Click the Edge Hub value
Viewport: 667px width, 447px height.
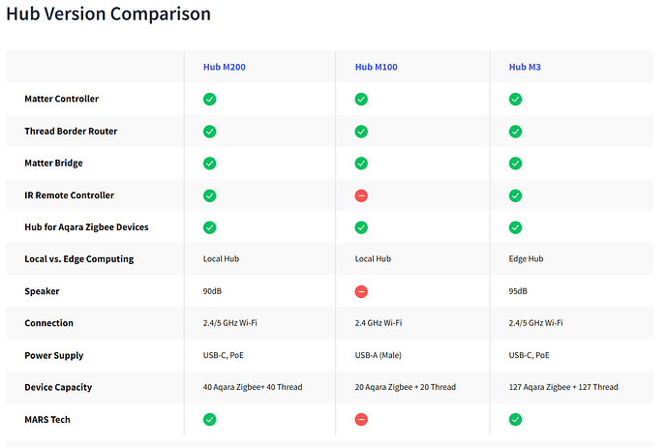click(526, 258)
